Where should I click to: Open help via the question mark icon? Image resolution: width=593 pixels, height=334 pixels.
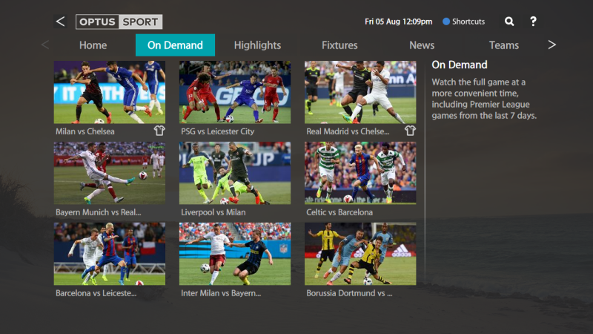[x=533, y=22]
